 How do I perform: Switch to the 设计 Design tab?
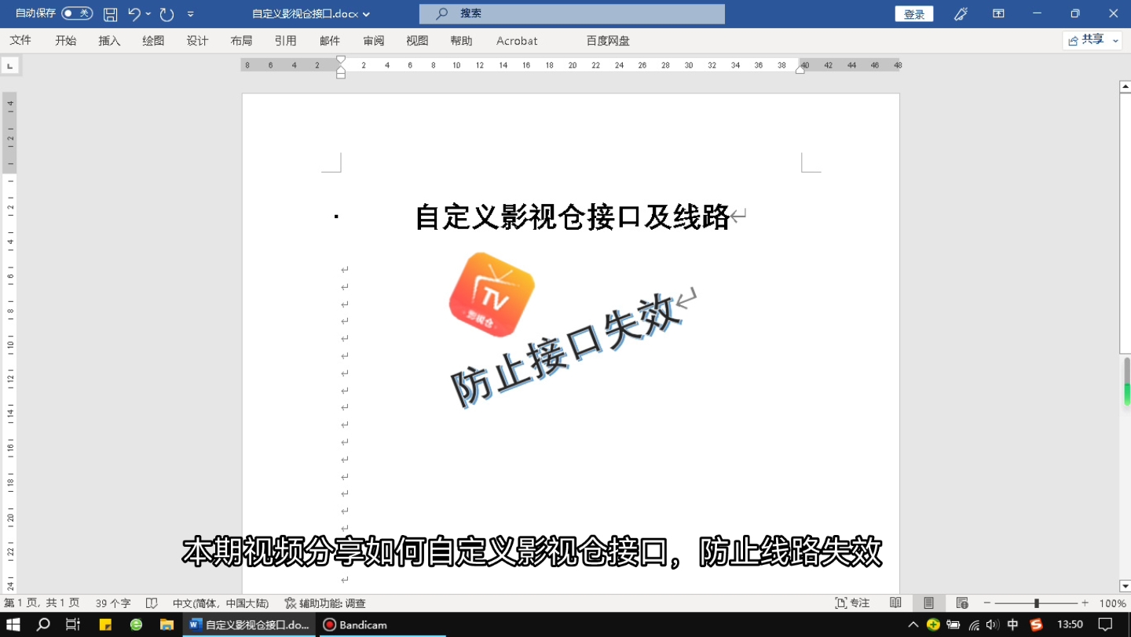click(197, 41)
